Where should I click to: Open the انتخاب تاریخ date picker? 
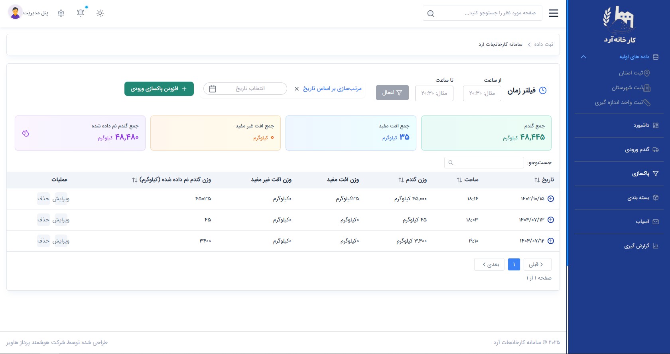(245, 88)
